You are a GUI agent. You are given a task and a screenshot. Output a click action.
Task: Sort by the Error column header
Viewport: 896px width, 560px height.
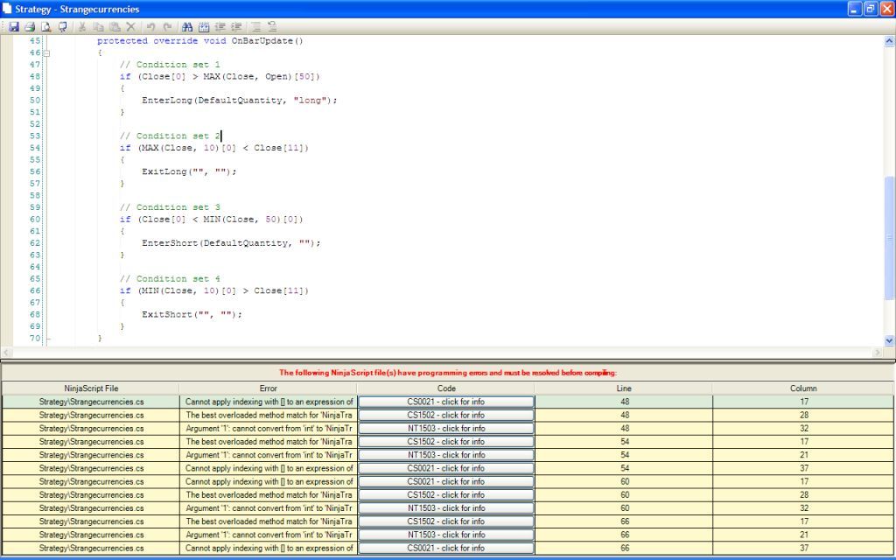tap(268, 388)
